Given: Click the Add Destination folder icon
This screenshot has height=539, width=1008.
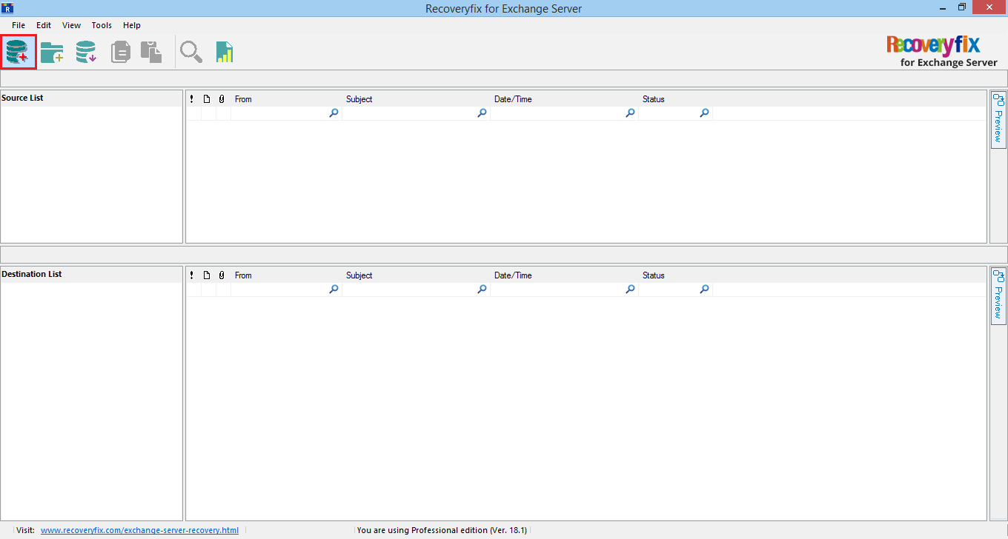Looking at the screenshot, I should point(52,52).
